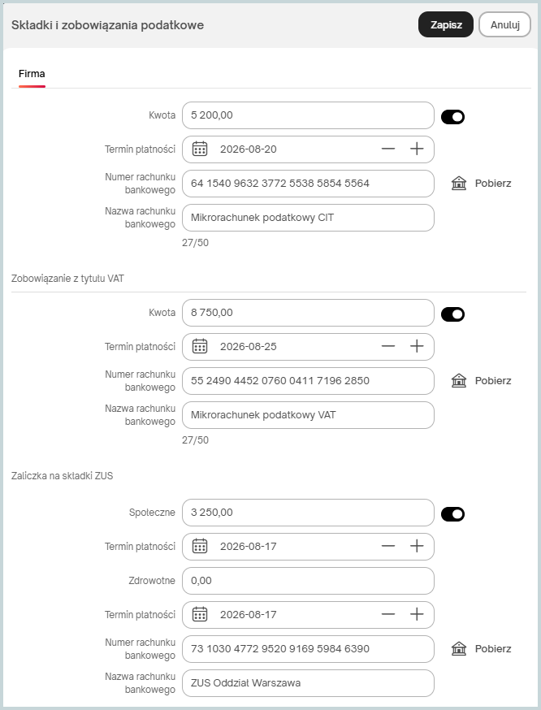The height and width of the screenshot is (710, 541).
Task: Edit the Mikrorachunek podatkowy VAT field
Action: pos(308,415)
